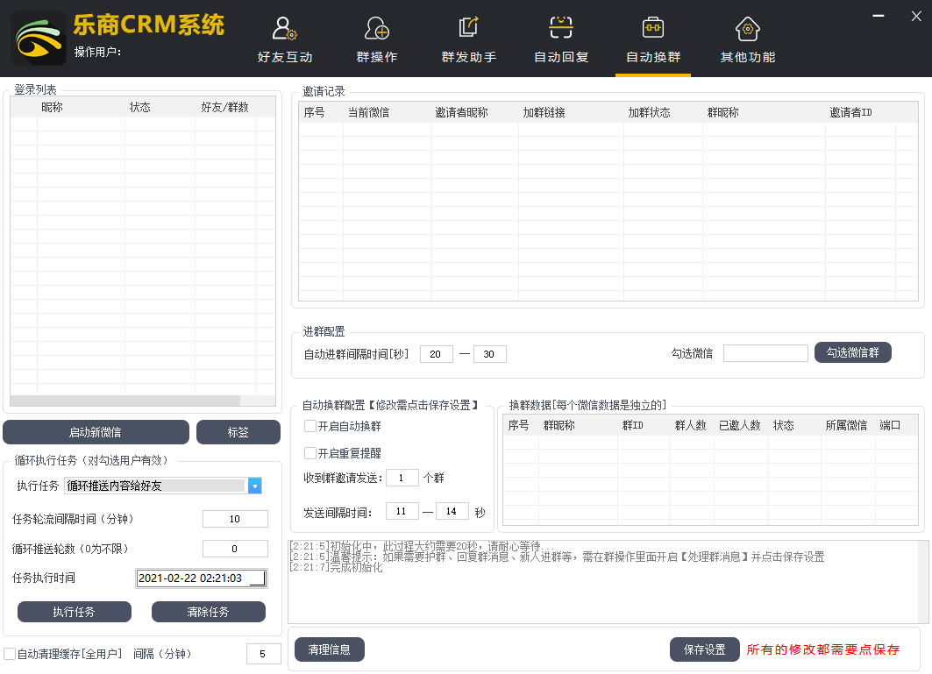Click the 清理信息 button
This screenshot has height=674, width=932.
tap(330, 649)
